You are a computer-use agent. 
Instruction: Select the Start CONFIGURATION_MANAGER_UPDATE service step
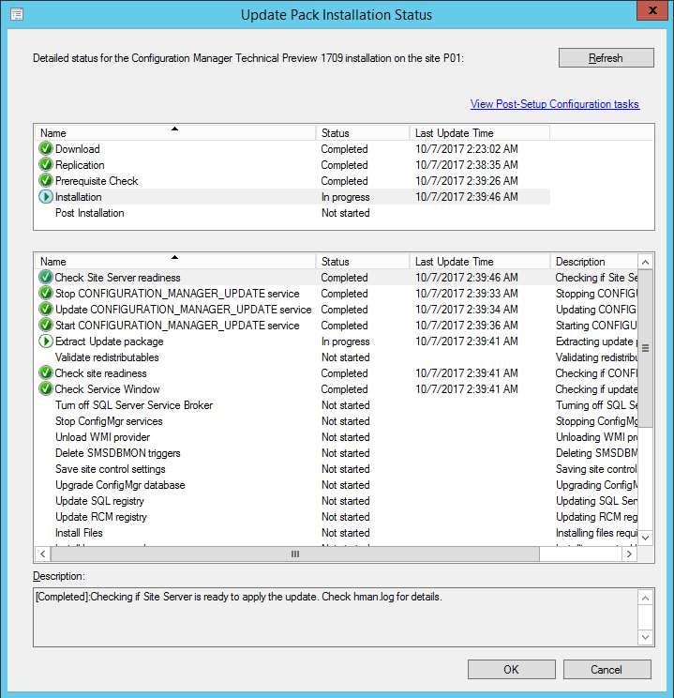coord(337,326)
